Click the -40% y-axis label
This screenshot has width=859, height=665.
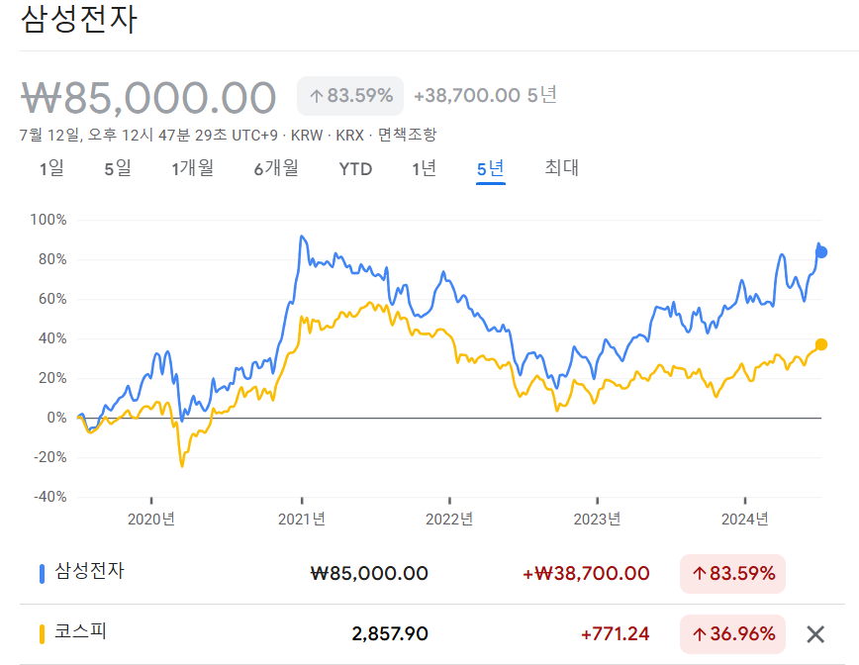[x=49, y=497]
